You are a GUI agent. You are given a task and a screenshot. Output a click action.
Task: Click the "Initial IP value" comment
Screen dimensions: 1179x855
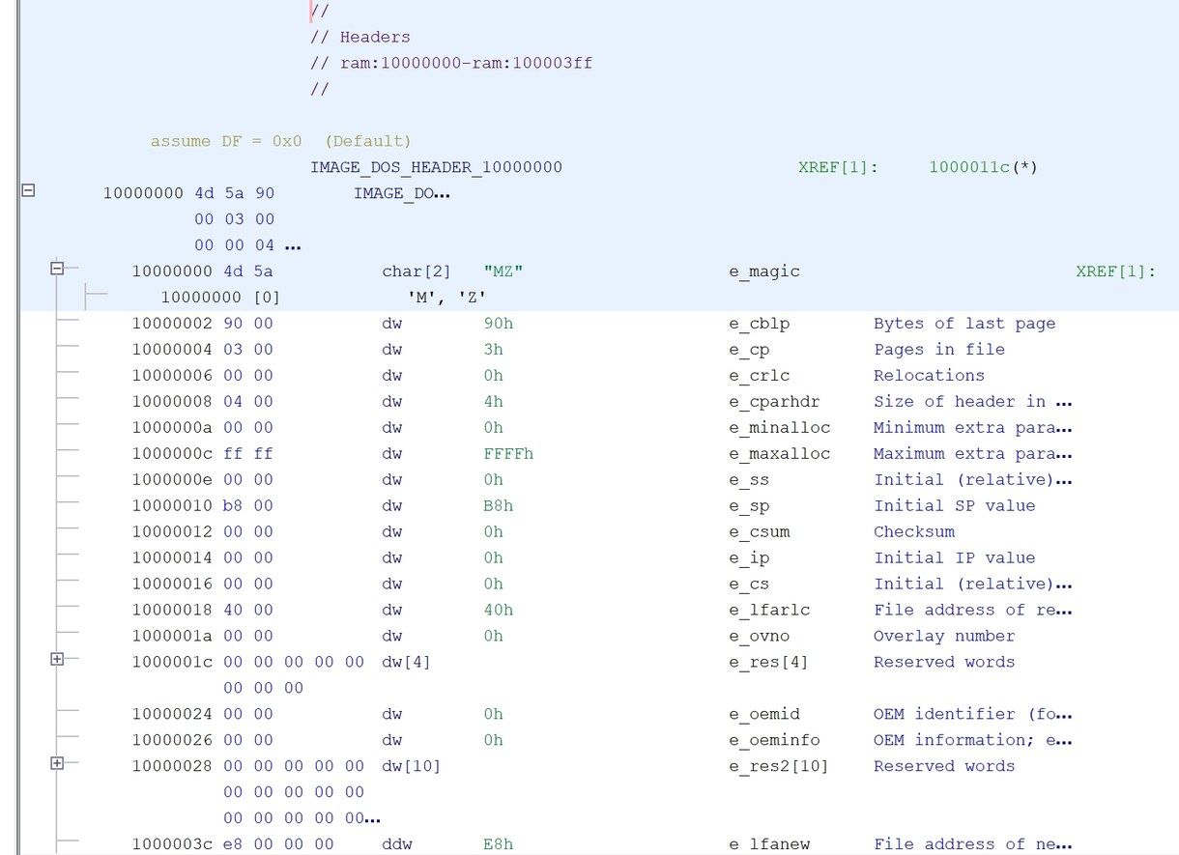[954, 558]
